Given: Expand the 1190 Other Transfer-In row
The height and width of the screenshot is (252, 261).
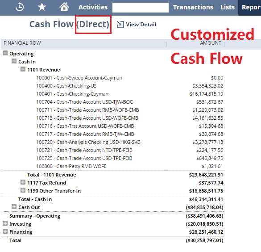Looking at the screenshot, I should [x=23, y=190].
